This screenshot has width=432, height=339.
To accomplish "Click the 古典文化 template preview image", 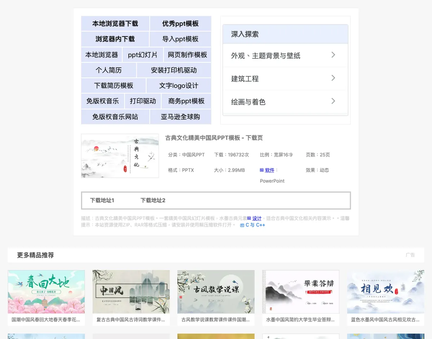I will [120, 156].
